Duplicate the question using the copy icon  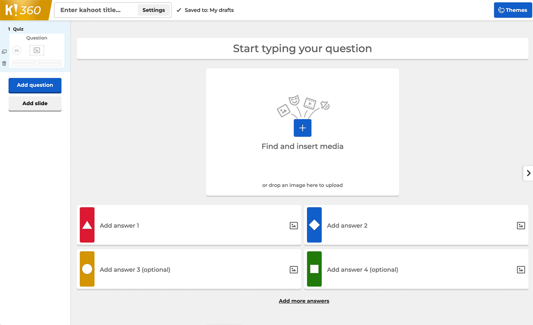point(4,51)
